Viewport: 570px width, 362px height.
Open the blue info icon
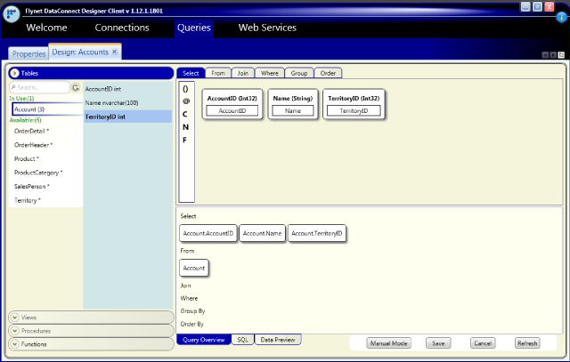pos(561,17)
